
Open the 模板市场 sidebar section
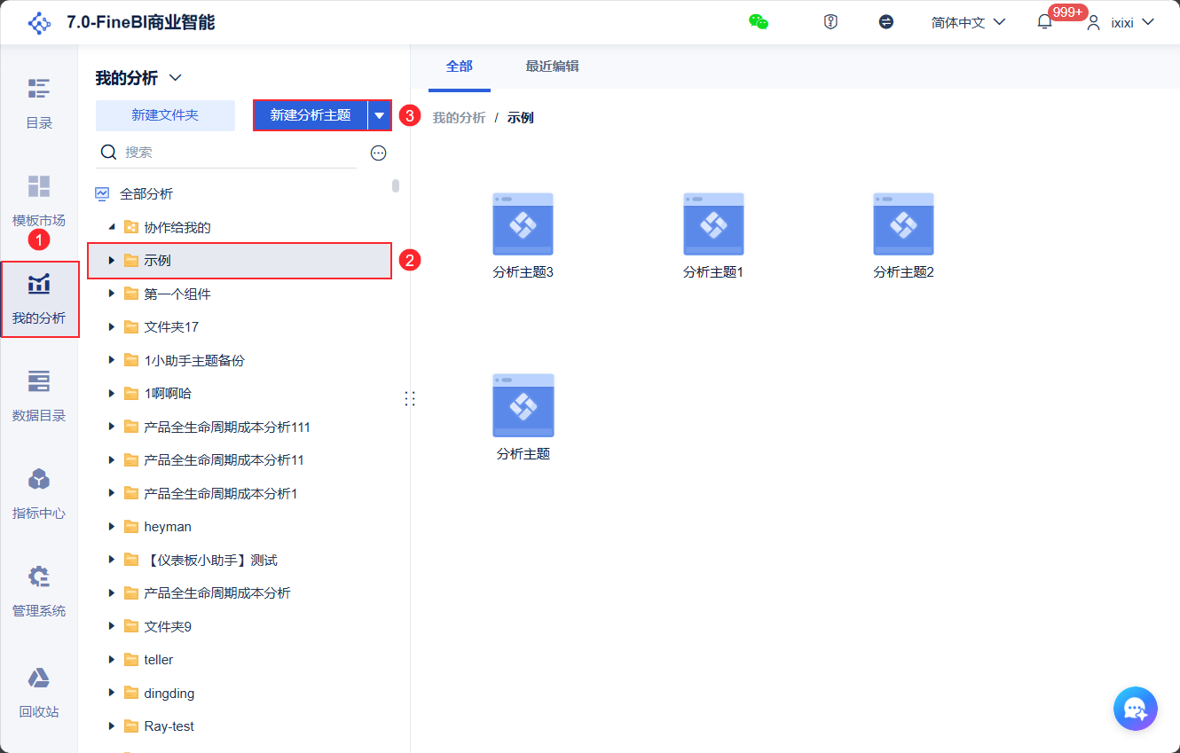39,201
